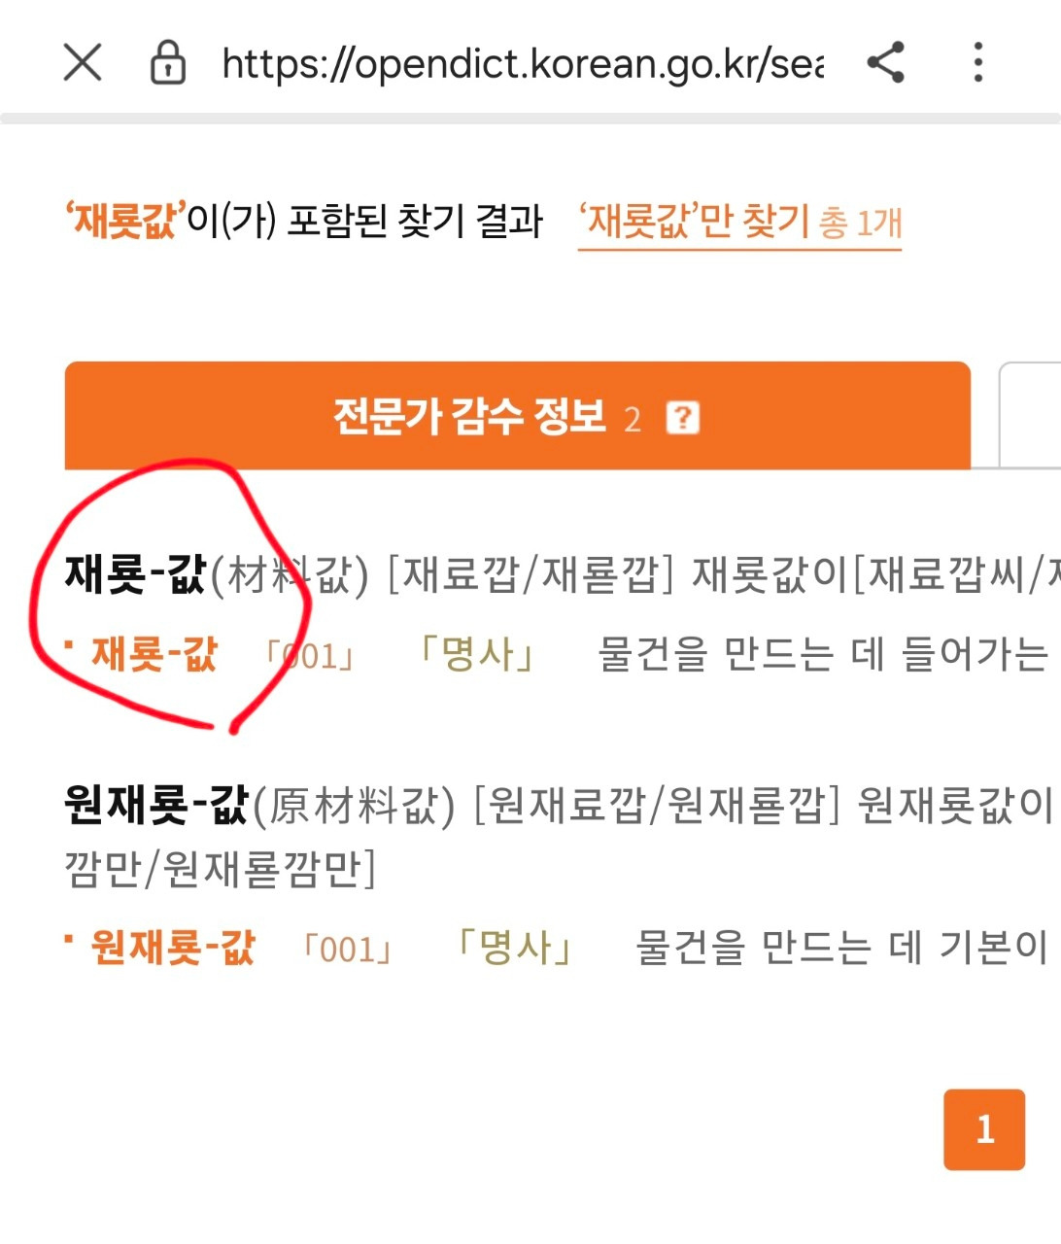This screenshot has width=1061, height=1244.
Task: Click 「명사」 label of 원재룟-값 entry
Action: 513,948
